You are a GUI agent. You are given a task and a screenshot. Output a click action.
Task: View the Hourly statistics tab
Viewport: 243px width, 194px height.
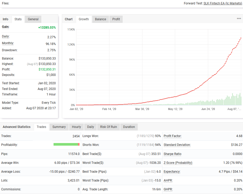(76, 127)
